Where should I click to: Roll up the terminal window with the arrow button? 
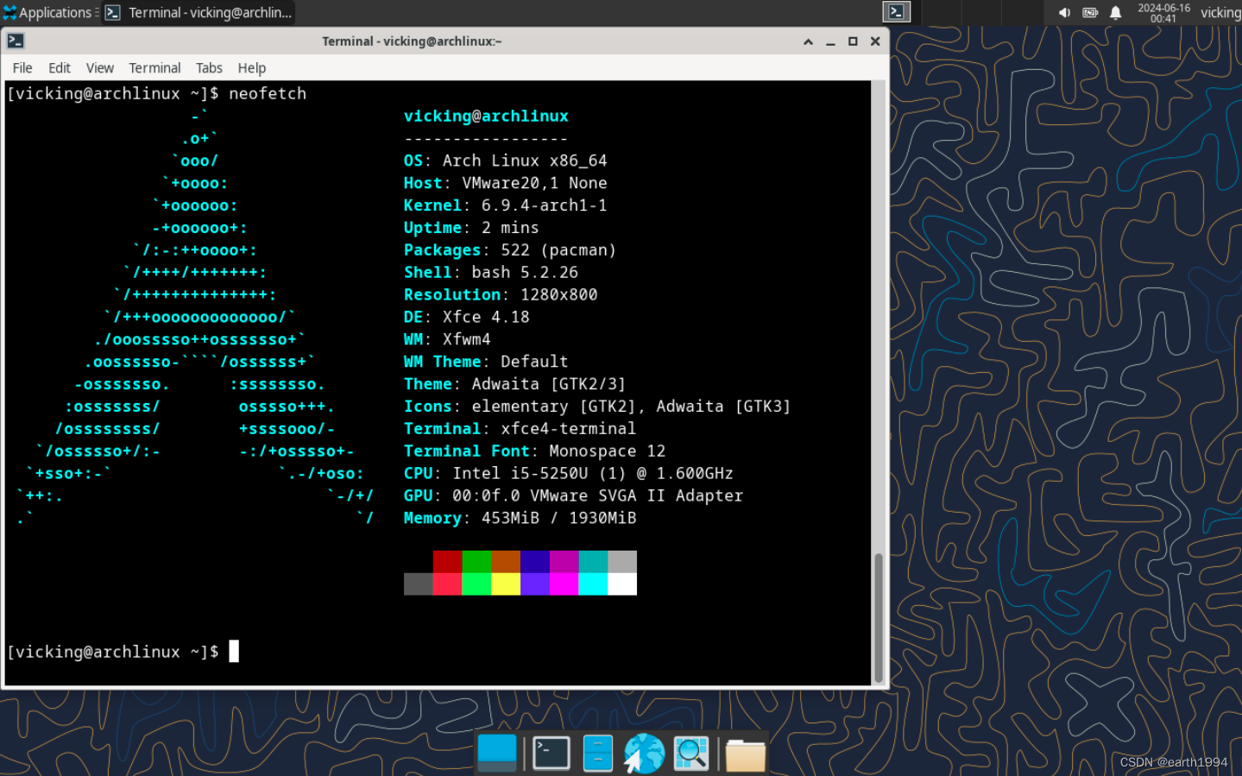pos(808,41)
